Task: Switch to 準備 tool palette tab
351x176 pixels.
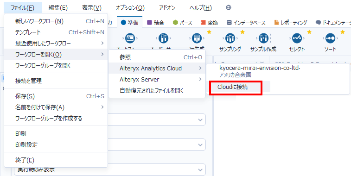Action: pos(130,22)
